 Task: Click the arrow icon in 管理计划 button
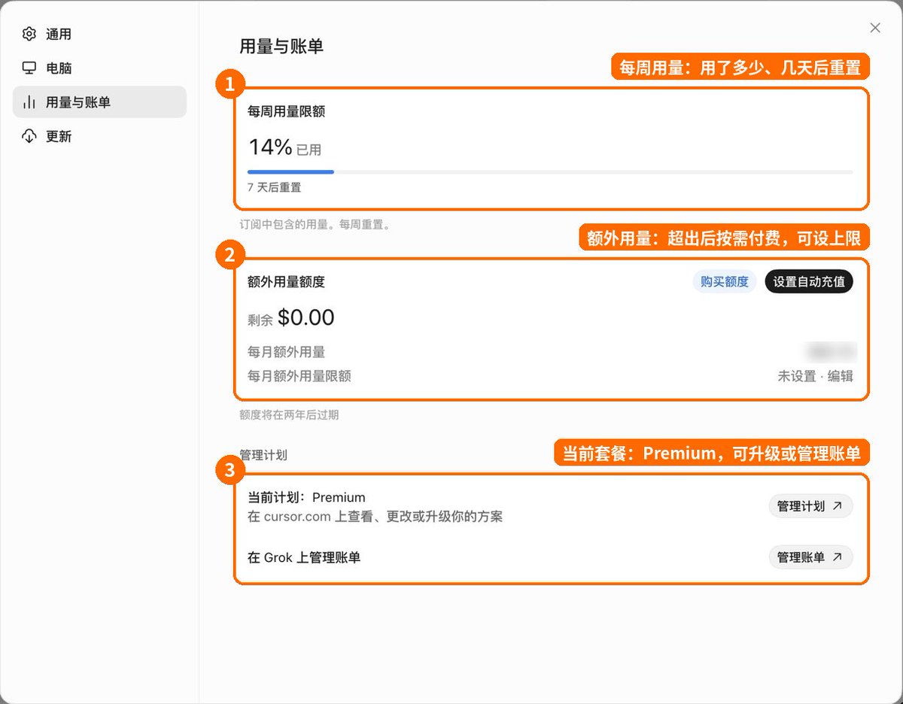(837, 506)
